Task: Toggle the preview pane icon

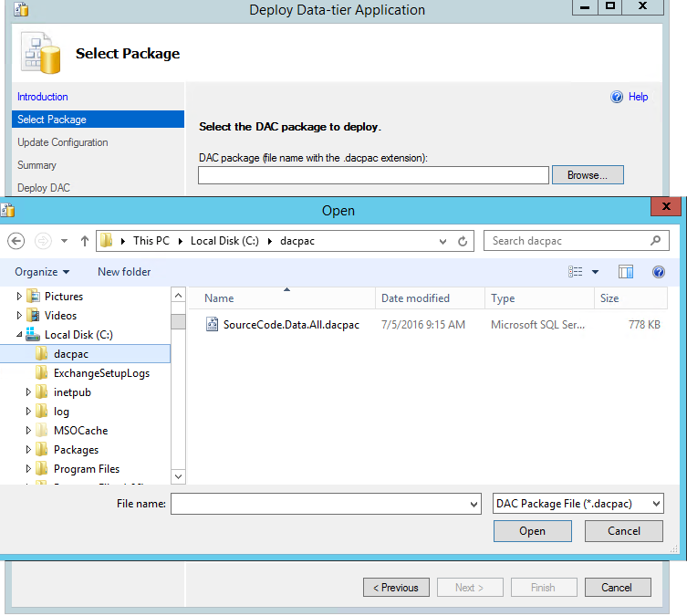Action: tap(626, 272)
